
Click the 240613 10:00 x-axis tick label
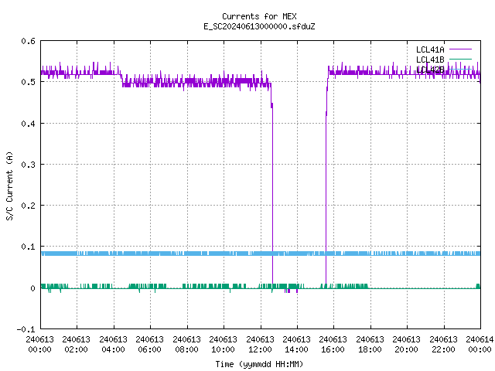click(x=223, y=344)
